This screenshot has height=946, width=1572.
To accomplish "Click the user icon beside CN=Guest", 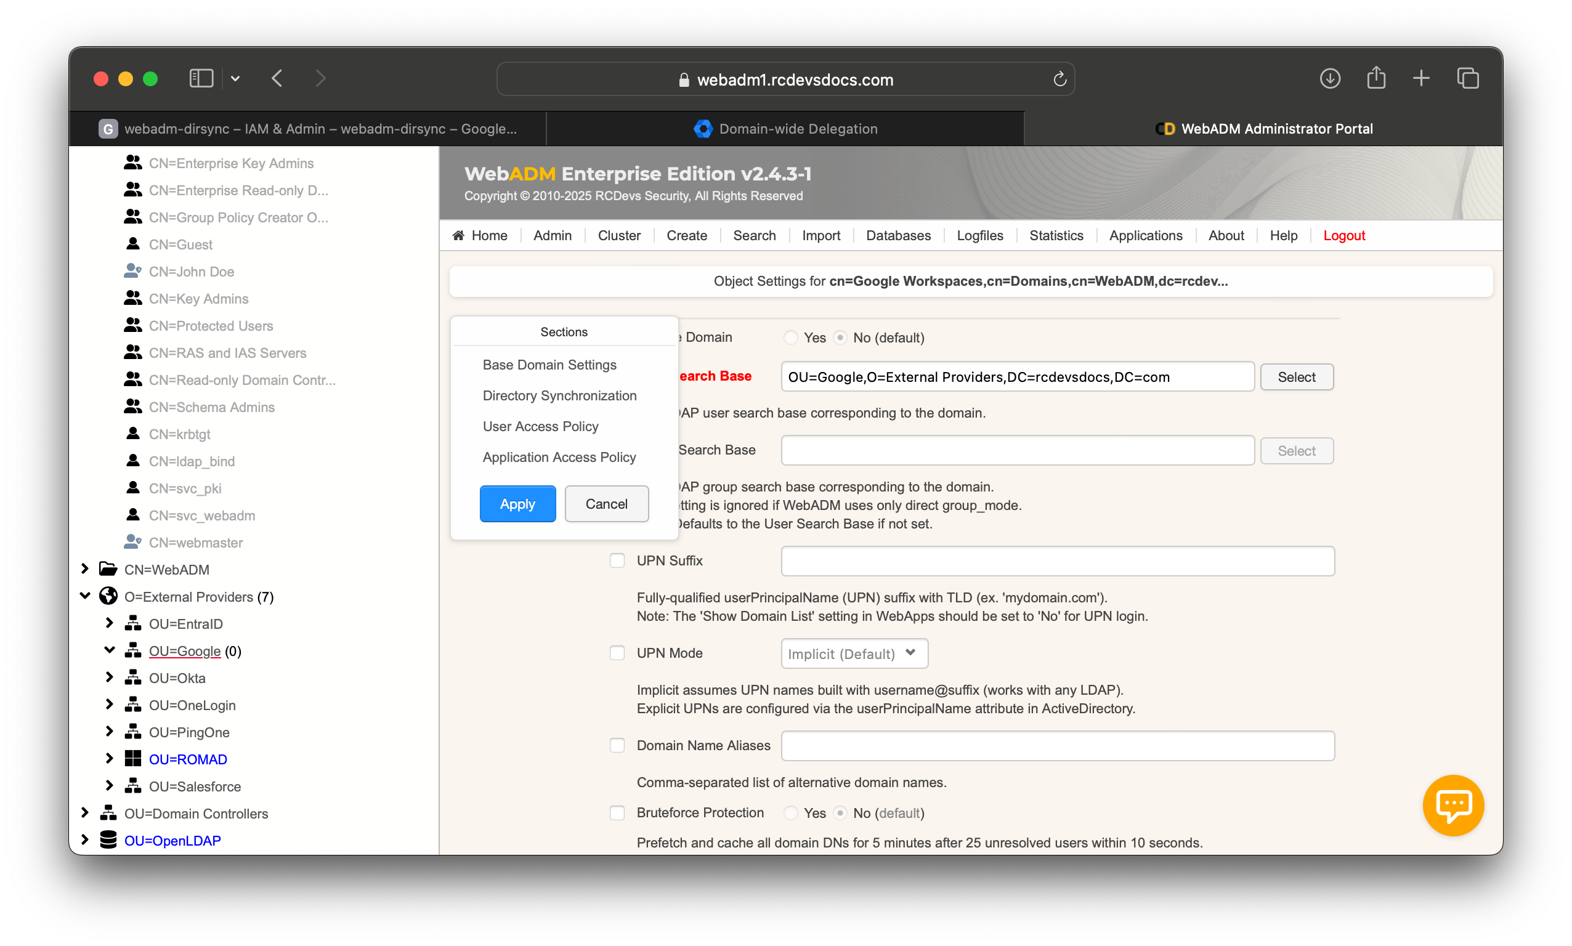I will (x=132, y=243).
